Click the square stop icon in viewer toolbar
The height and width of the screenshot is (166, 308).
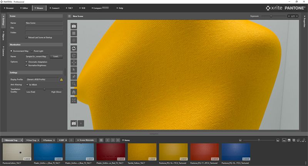pyautogui.click(x=74, y=33)
